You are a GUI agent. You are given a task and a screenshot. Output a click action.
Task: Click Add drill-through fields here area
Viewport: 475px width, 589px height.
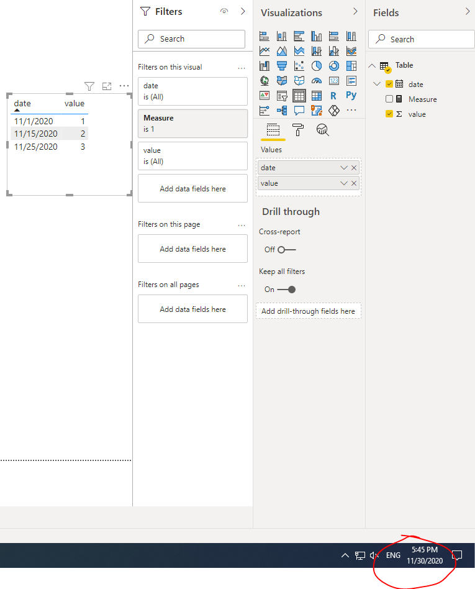coord(308,311)
